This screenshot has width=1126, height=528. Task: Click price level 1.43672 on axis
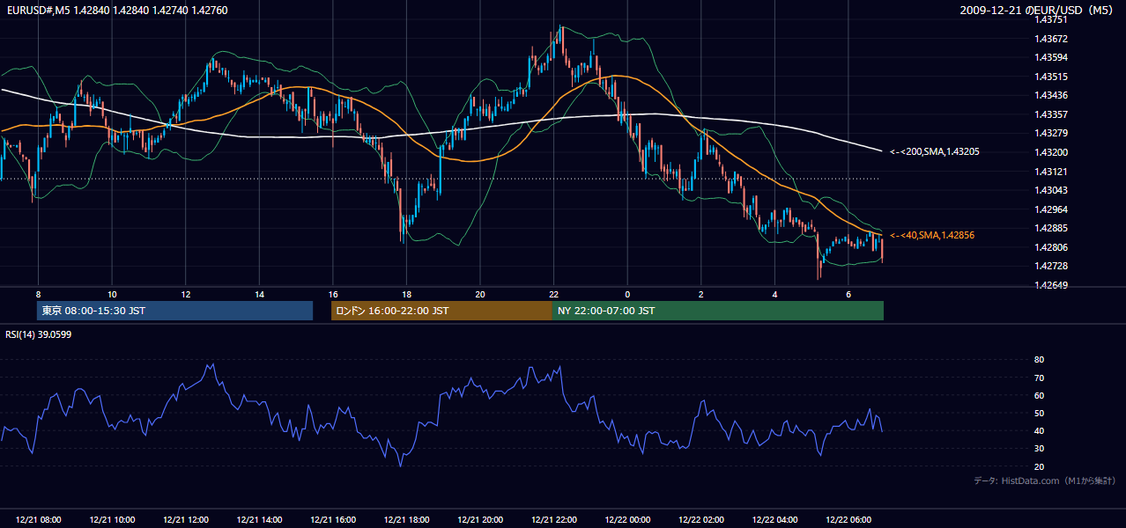(1051, 39)
